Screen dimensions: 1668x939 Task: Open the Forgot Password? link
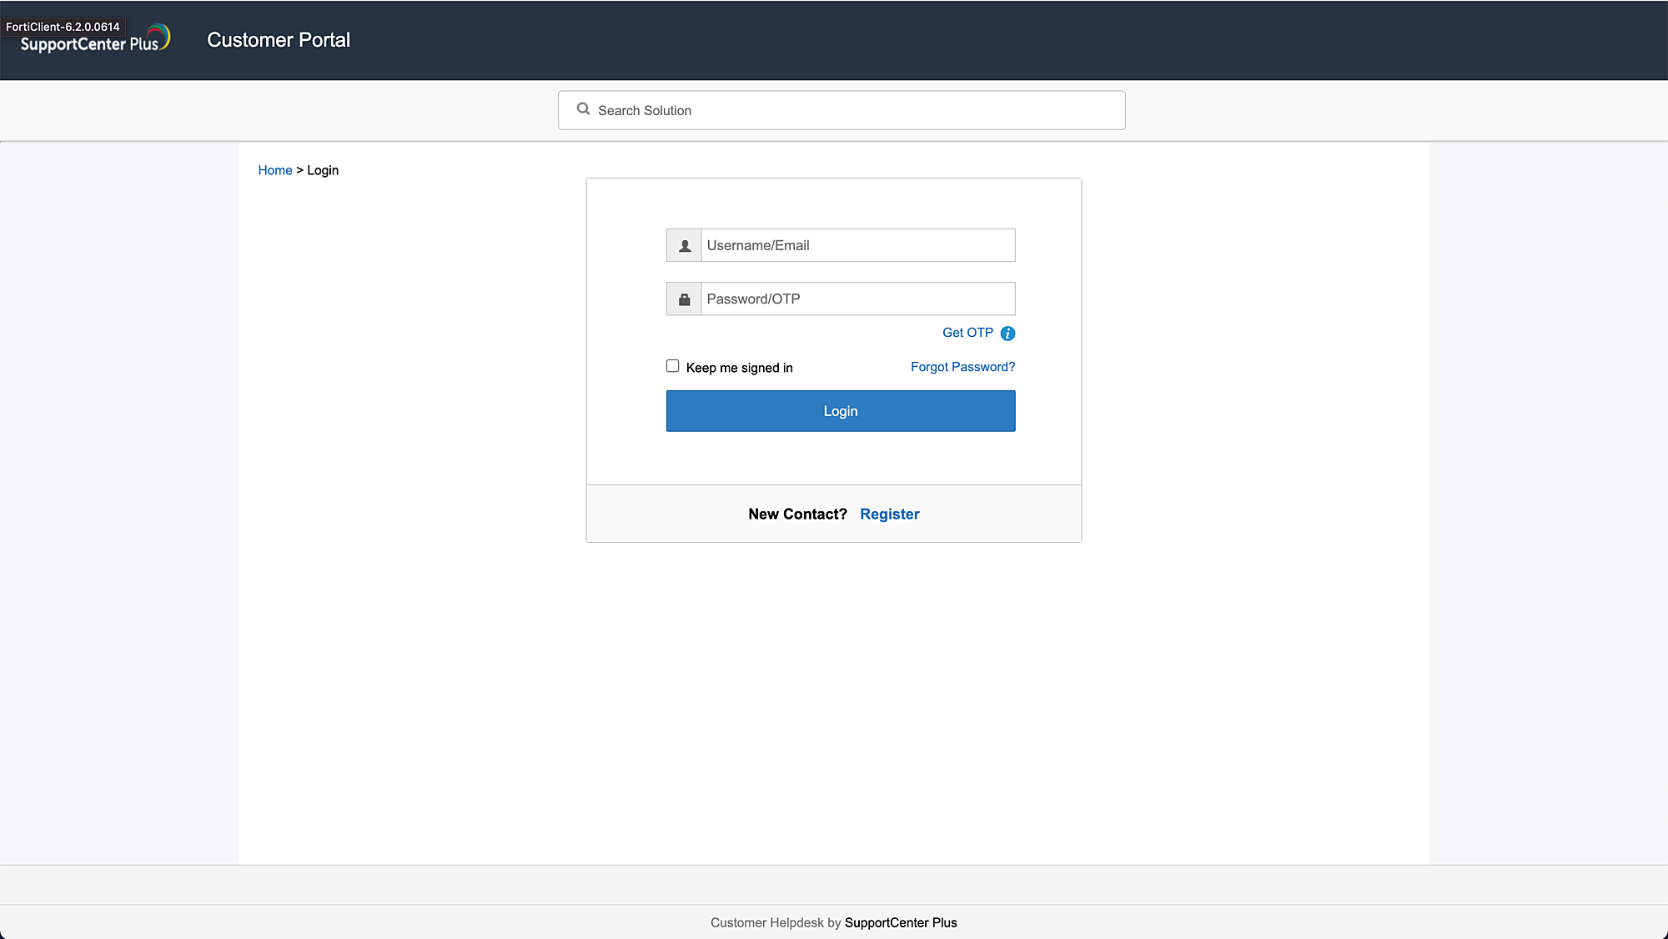coord(962,367)
